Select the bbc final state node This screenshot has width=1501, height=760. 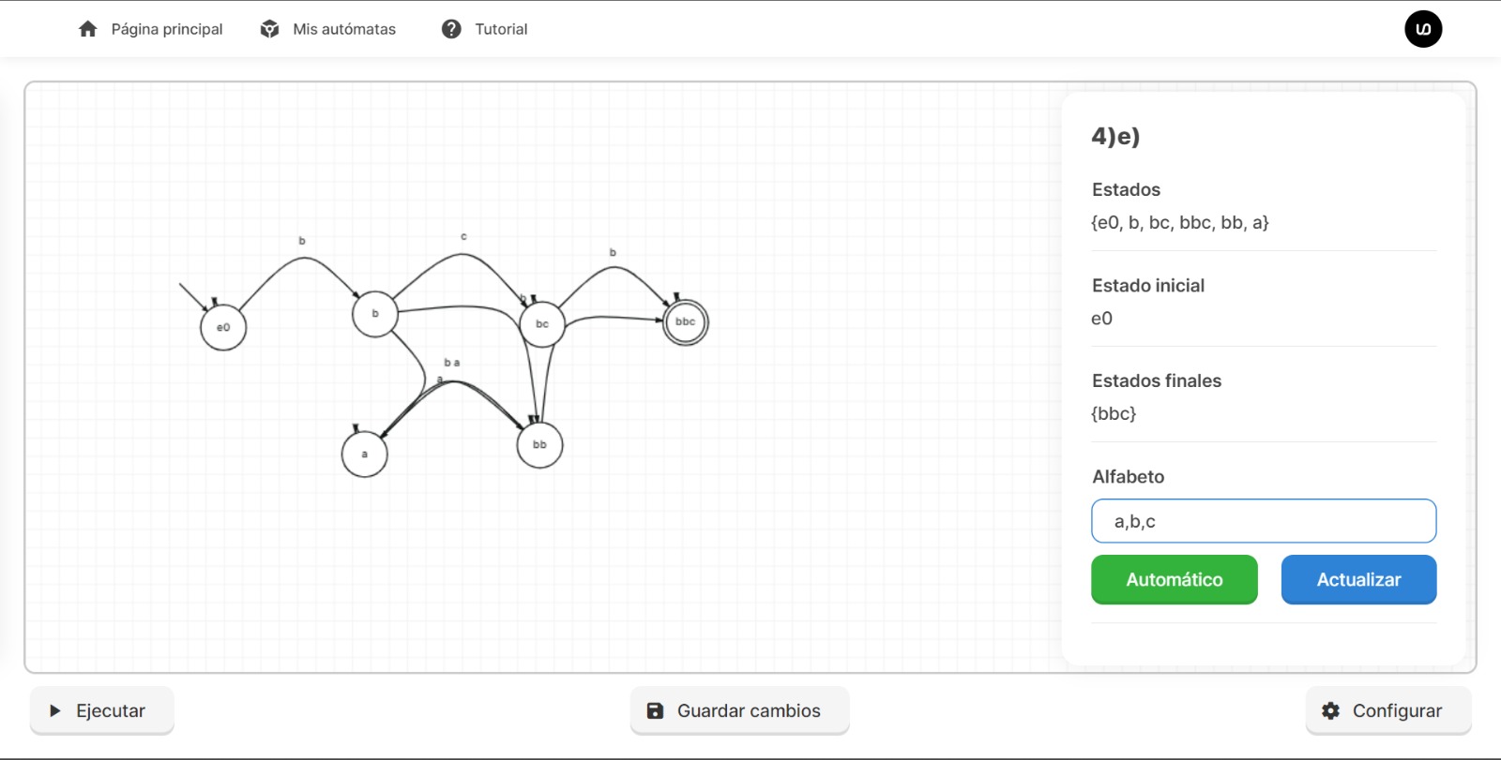pyautogui.click(x=686, y=322)
